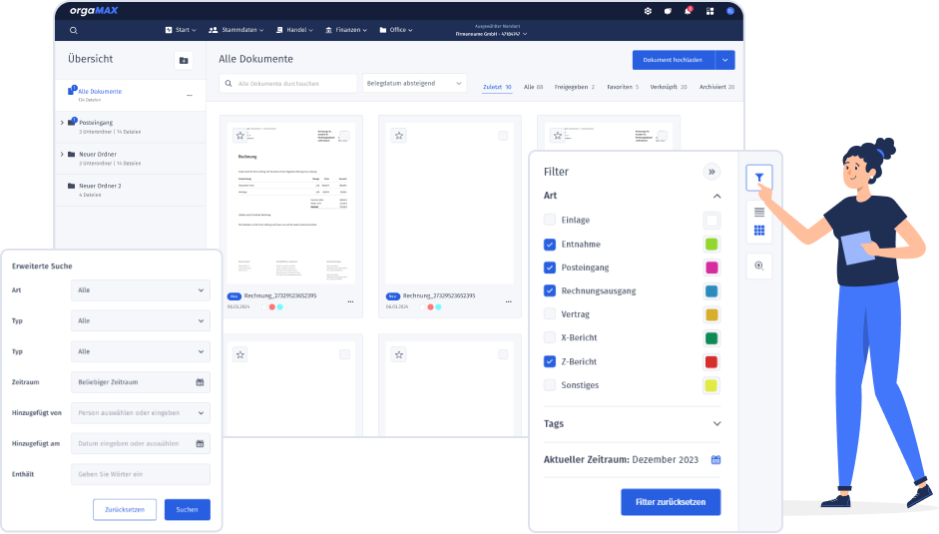The width and height of the screenshot is (939, 534).
Task: Open options menu for Alle Dokumente folder
Action: [190, 95]
